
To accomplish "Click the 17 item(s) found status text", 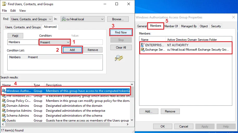I will (12, 130).
